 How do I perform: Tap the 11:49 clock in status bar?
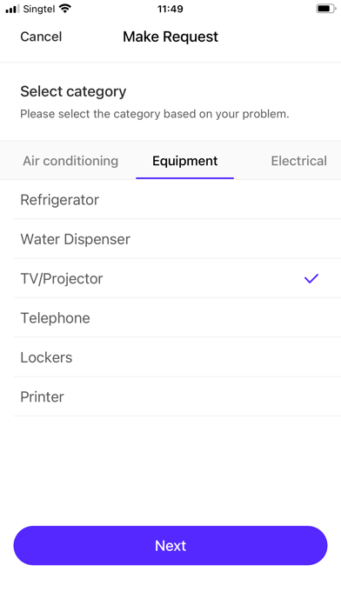170,9
